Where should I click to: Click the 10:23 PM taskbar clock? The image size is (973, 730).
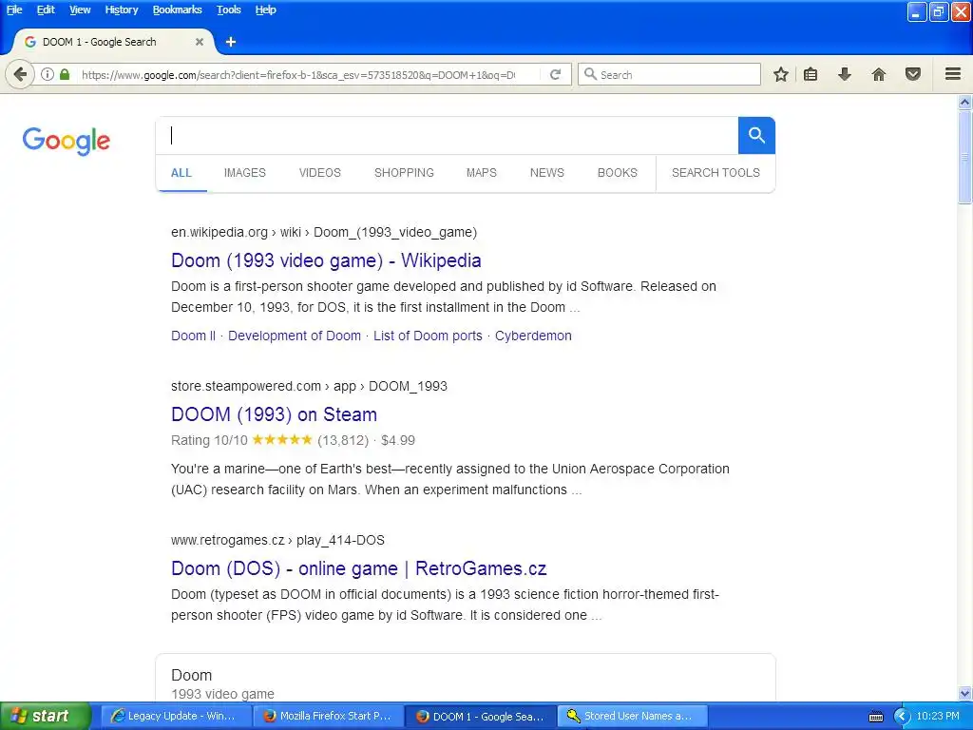click(x=938, y=716)
